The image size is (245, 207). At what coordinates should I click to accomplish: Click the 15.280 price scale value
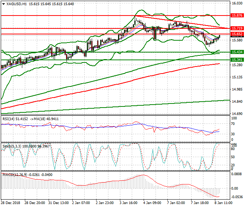(237, 65)
